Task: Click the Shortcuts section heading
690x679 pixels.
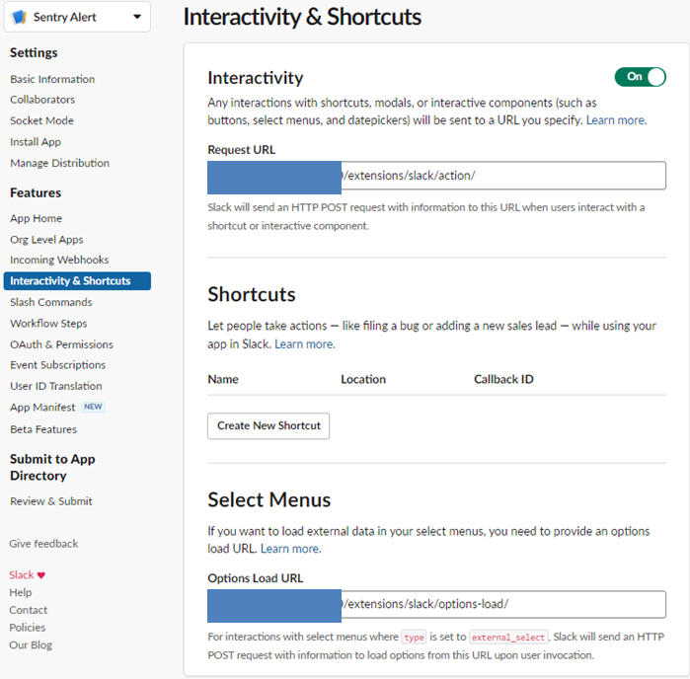Action: (x=252, y=294)
